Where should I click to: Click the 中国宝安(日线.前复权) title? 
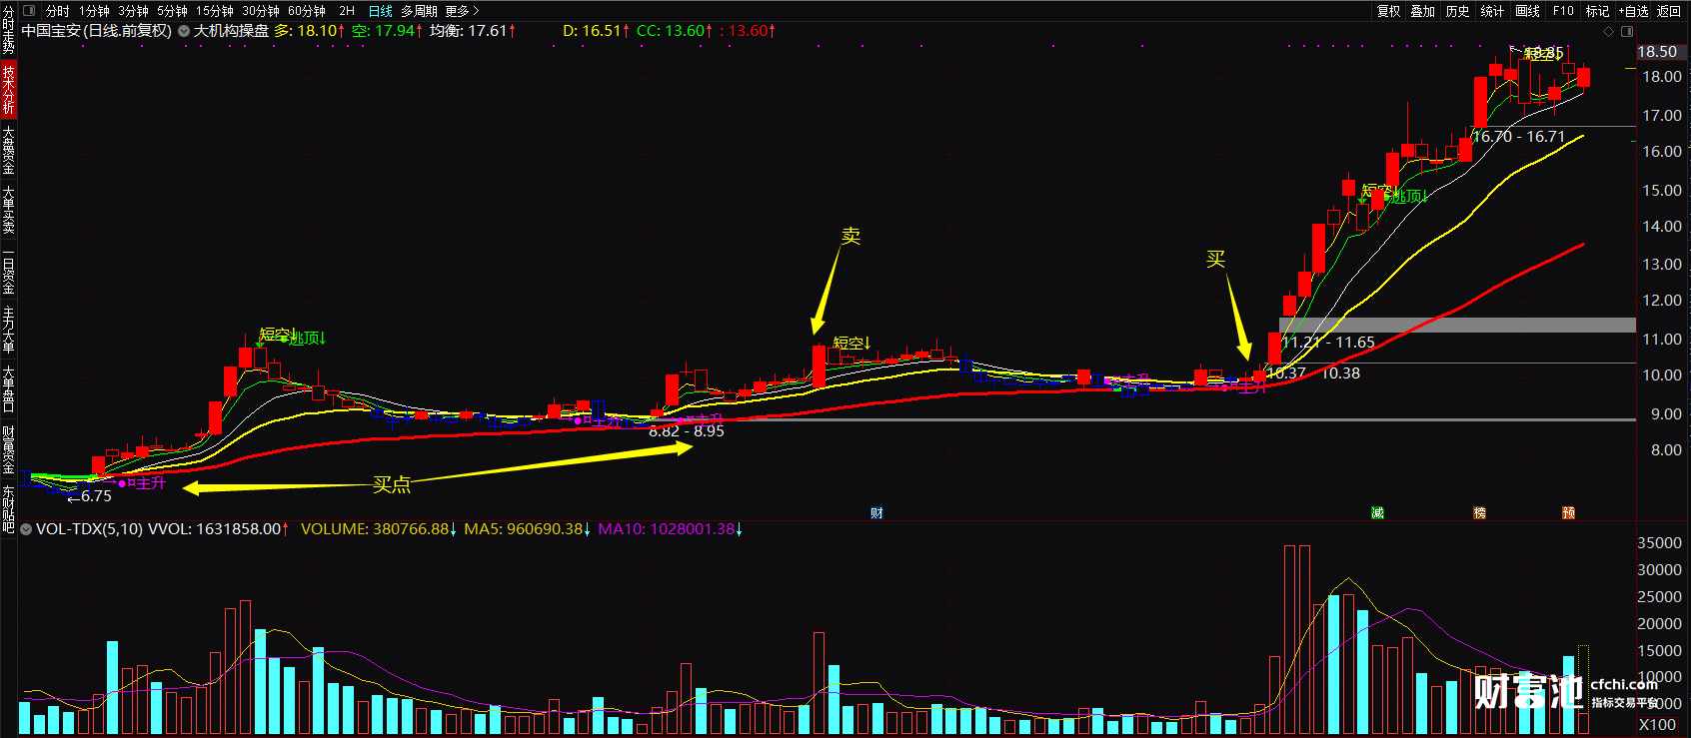click(x=97, y=31)
